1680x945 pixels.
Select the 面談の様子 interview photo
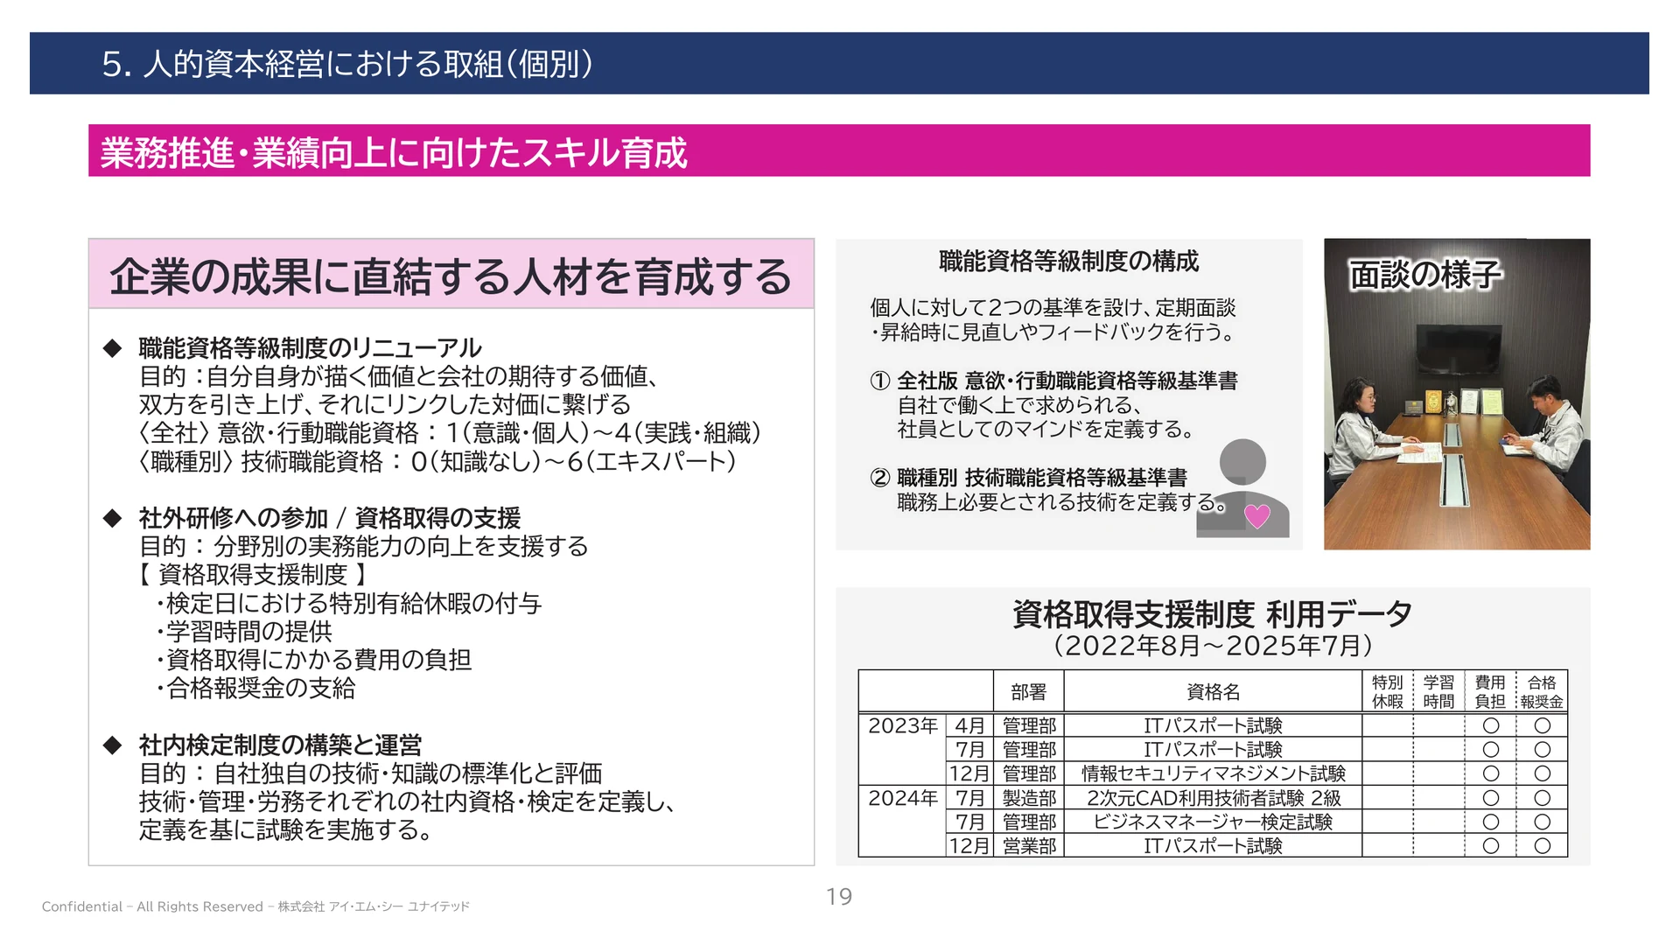pyautogui.click(x=1457, y=394)
